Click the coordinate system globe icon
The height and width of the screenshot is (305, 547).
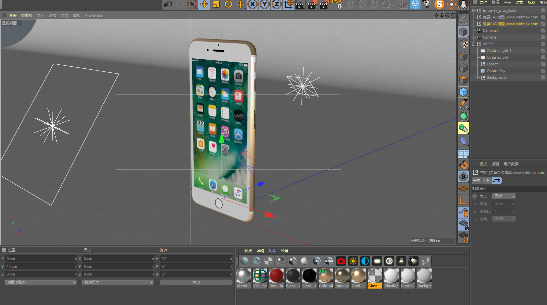click(x=289, y=4)
